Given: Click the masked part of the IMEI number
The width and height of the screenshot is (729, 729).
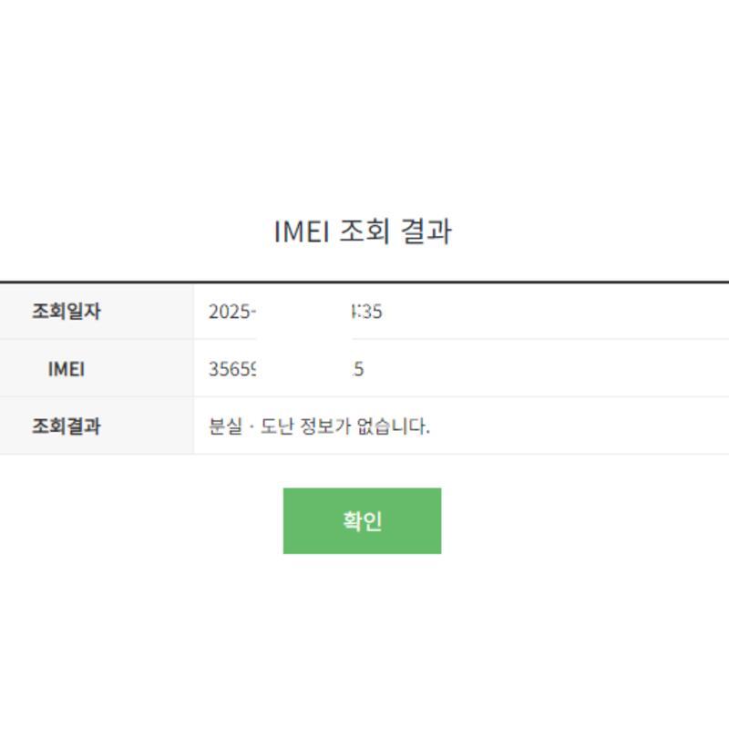Looking at the screenshot, I should pos(304,369).
